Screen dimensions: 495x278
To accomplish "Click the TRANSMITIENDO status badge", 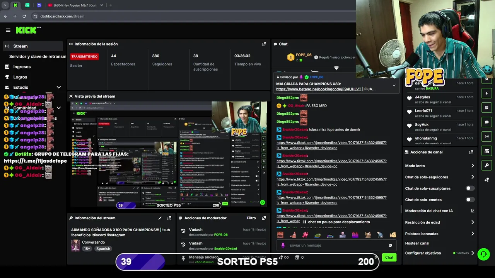I will tap(84, 56).
